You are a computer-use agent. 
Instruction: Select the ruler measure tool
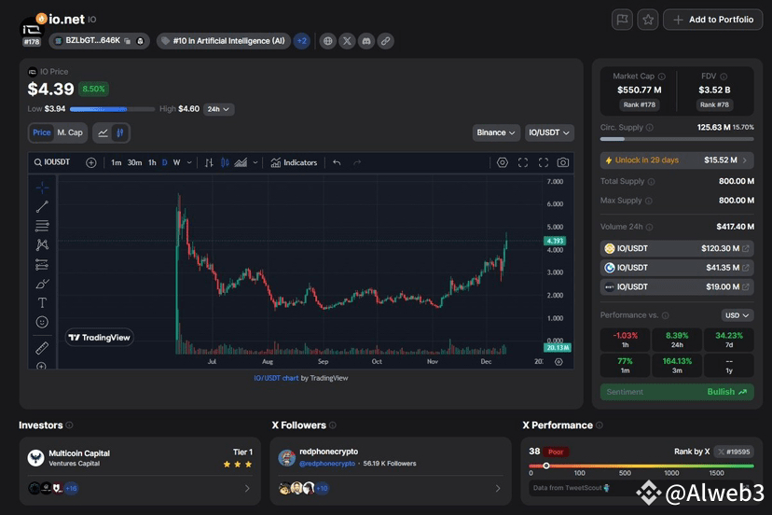point(42,347)
